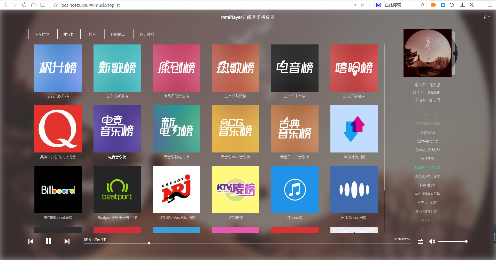496x260 pixels.
Task: Open the browser home page
Action: pos(34,5)
